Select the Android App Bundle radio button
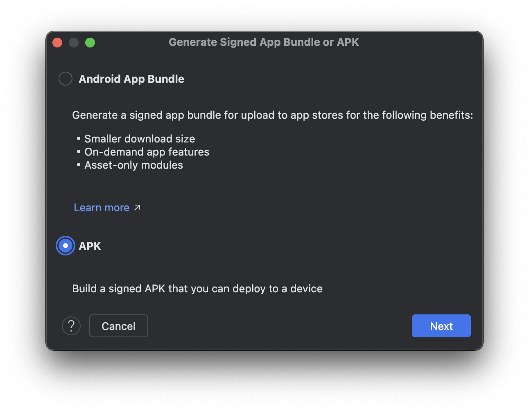The image size is (529, 411). tap(66, 79)
